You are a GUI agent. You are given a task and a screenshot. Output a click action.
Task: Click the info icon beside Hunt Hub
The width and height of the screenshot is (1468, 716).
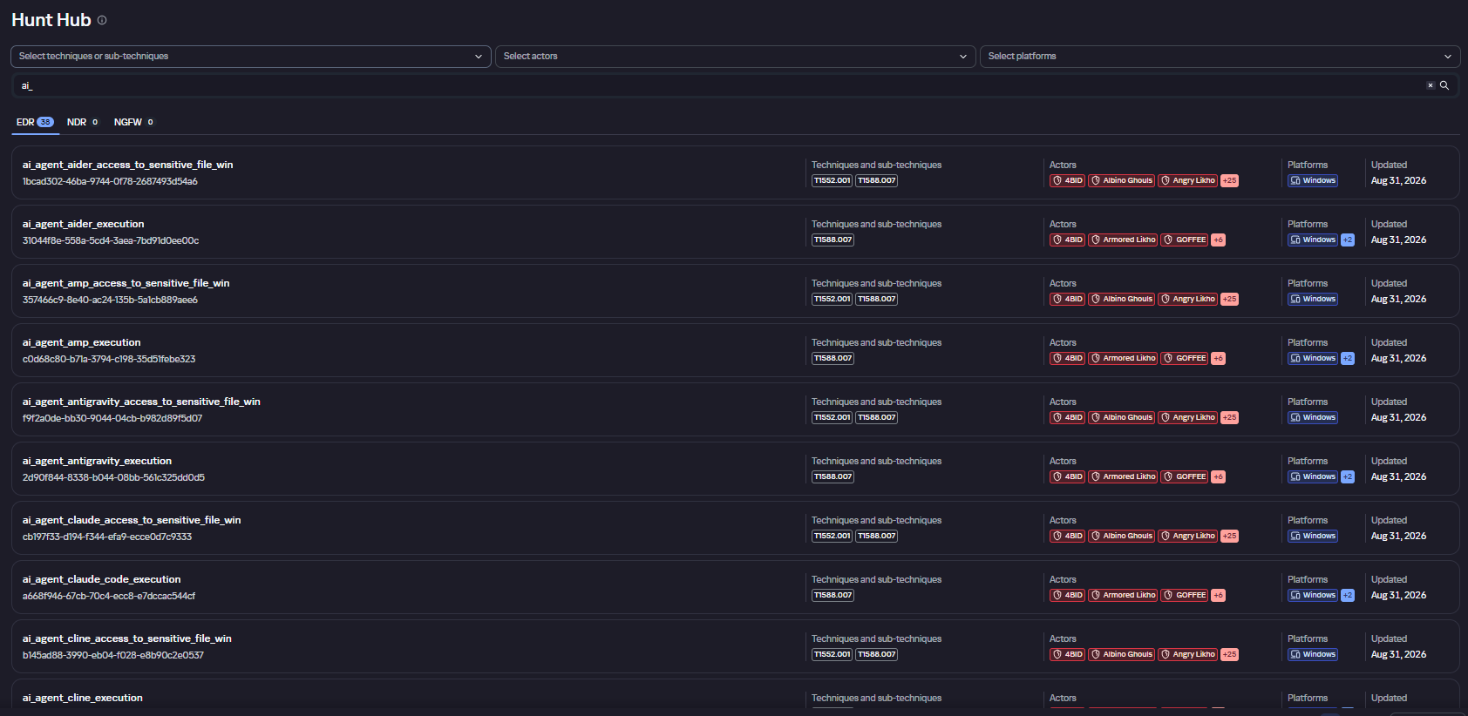tap(102, 20)
